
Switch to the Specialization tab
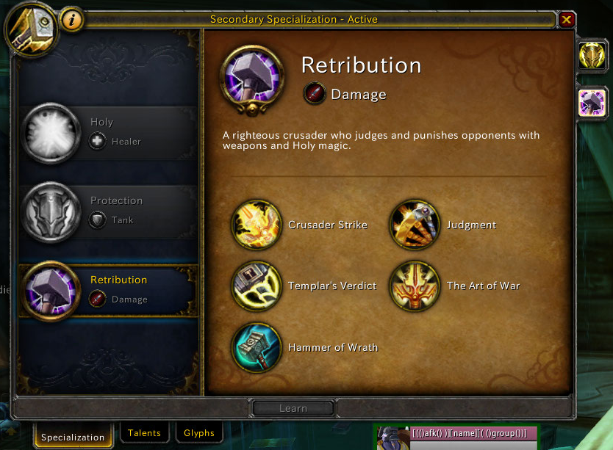coord(73,436)
